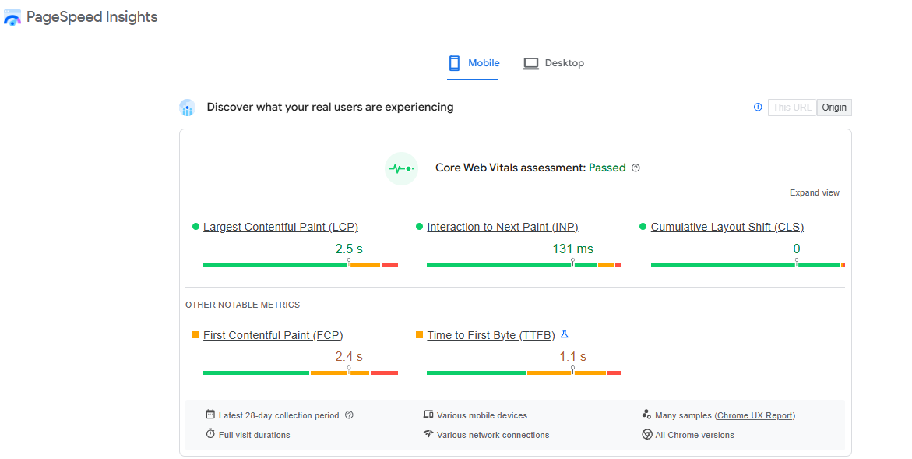The width and height of the screenshot is (912, 459).
Task: Click the FCP distribution bar
Action: point(300,373)
